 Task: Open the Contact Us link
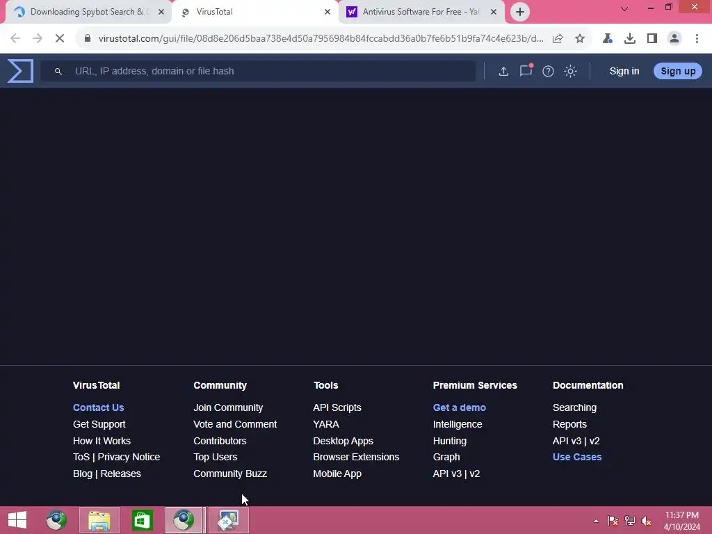coord(98,407)
